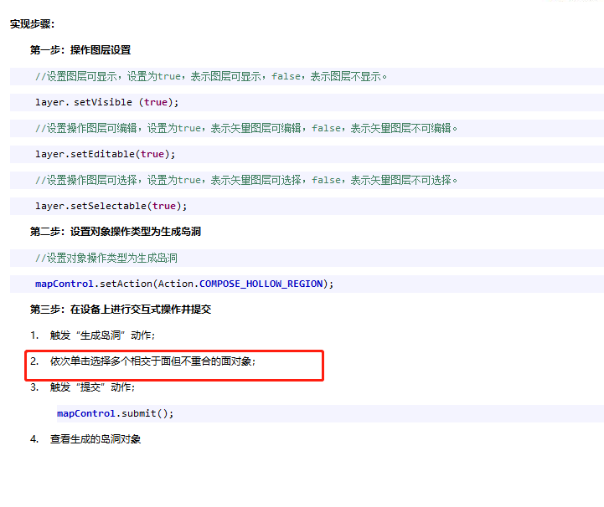Click the code line 'layer.setSelectable(true);'

click(x=111, y=206)
